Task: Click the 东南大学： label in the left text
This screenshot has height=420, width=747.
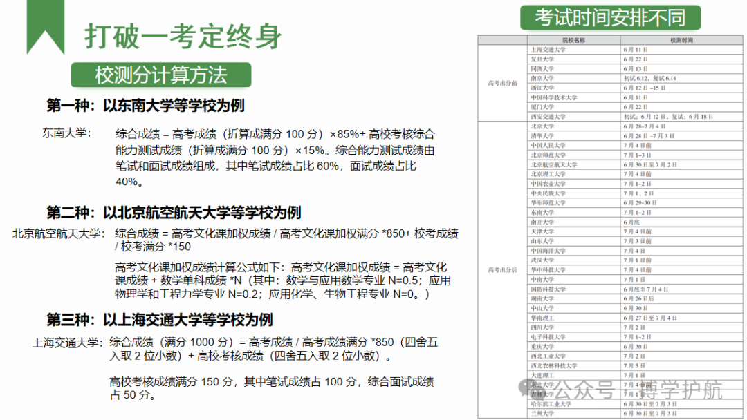Action: 66,133
